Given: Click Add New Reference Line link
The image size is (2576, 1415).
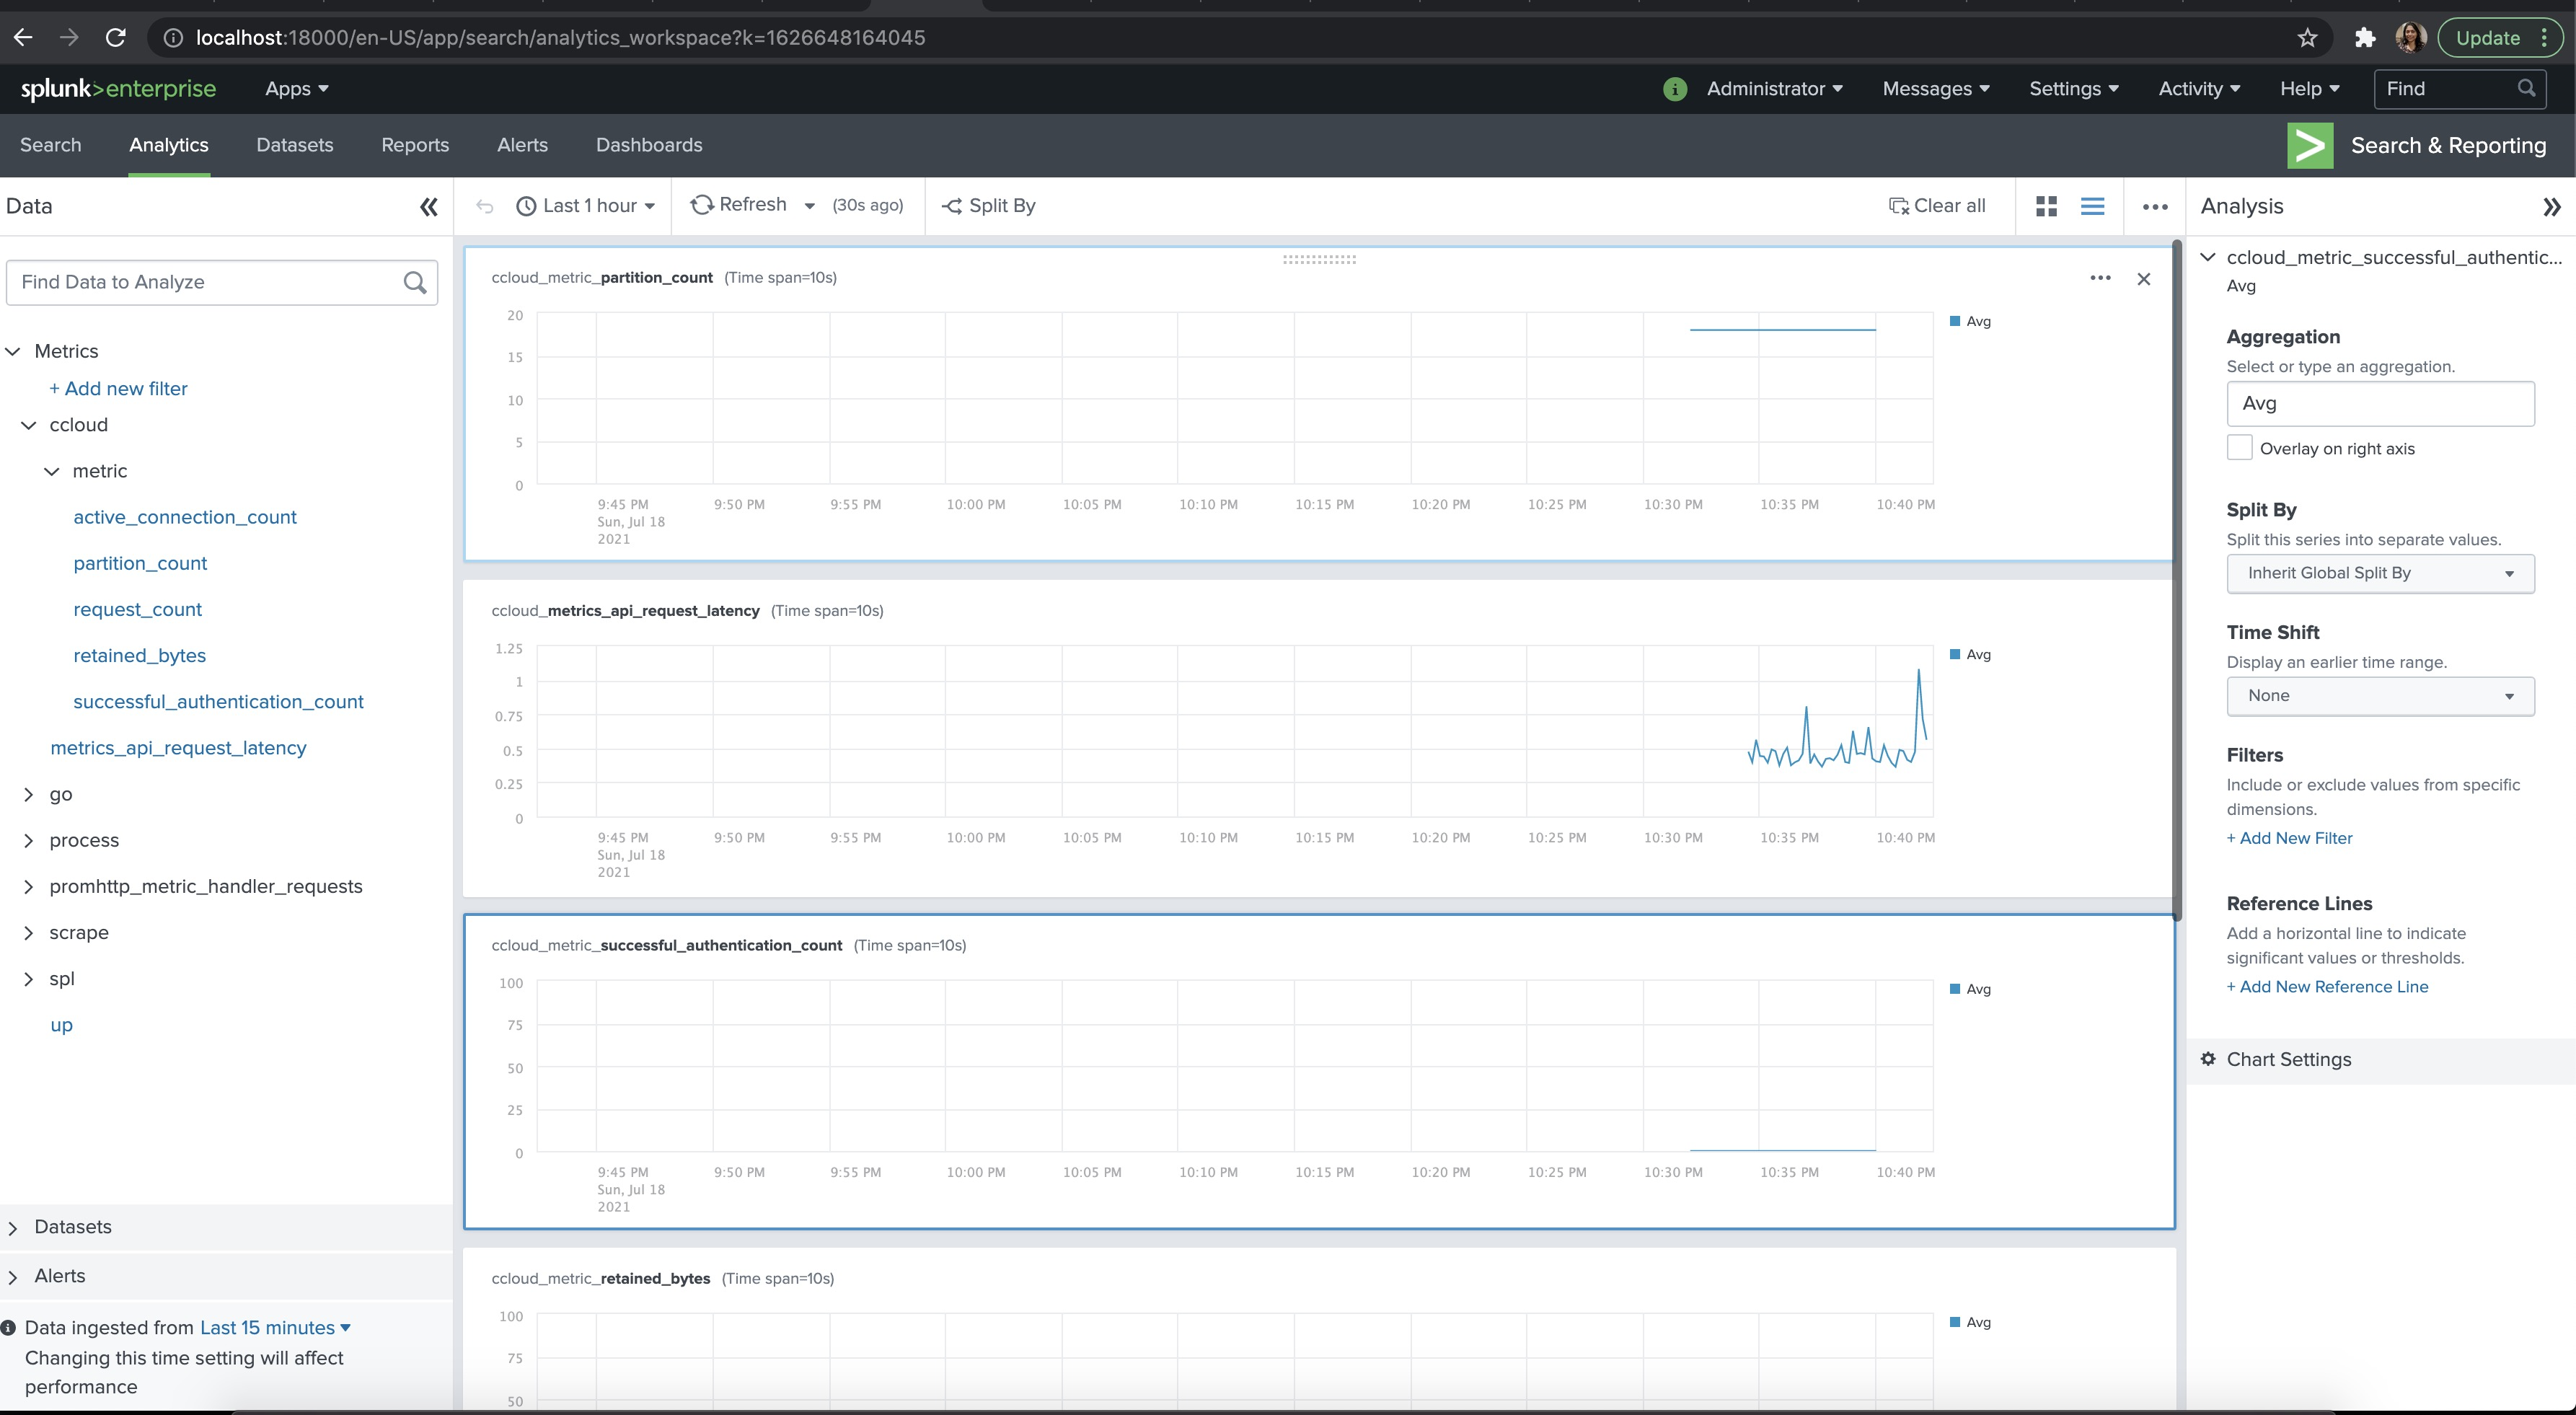Looking at the screenshot, I should click(x=2327, y=987).
